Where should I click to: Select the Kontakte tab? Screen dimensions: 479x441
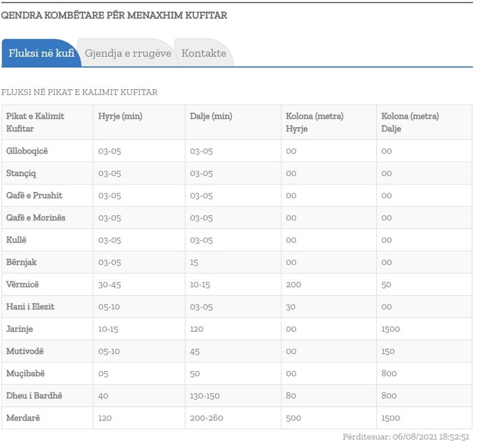(204, 53)
